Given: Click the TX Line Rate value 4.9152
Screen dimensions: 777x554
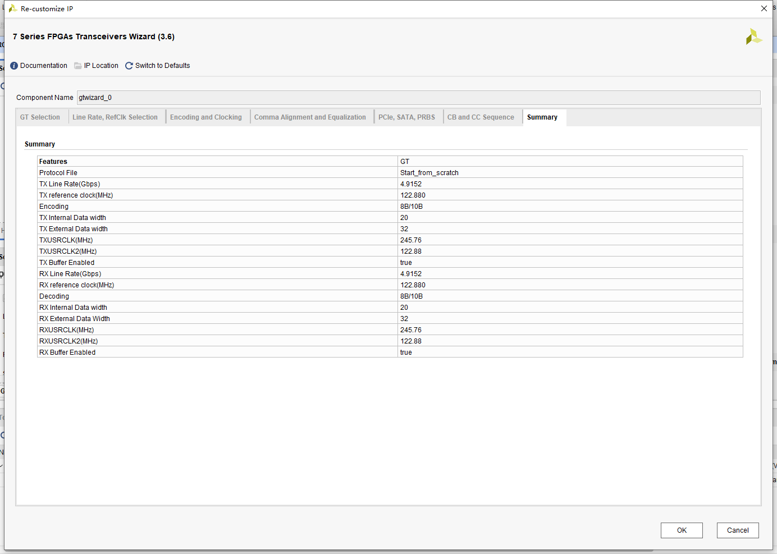Looking at the screenshot, I should (x=411, y=184).
